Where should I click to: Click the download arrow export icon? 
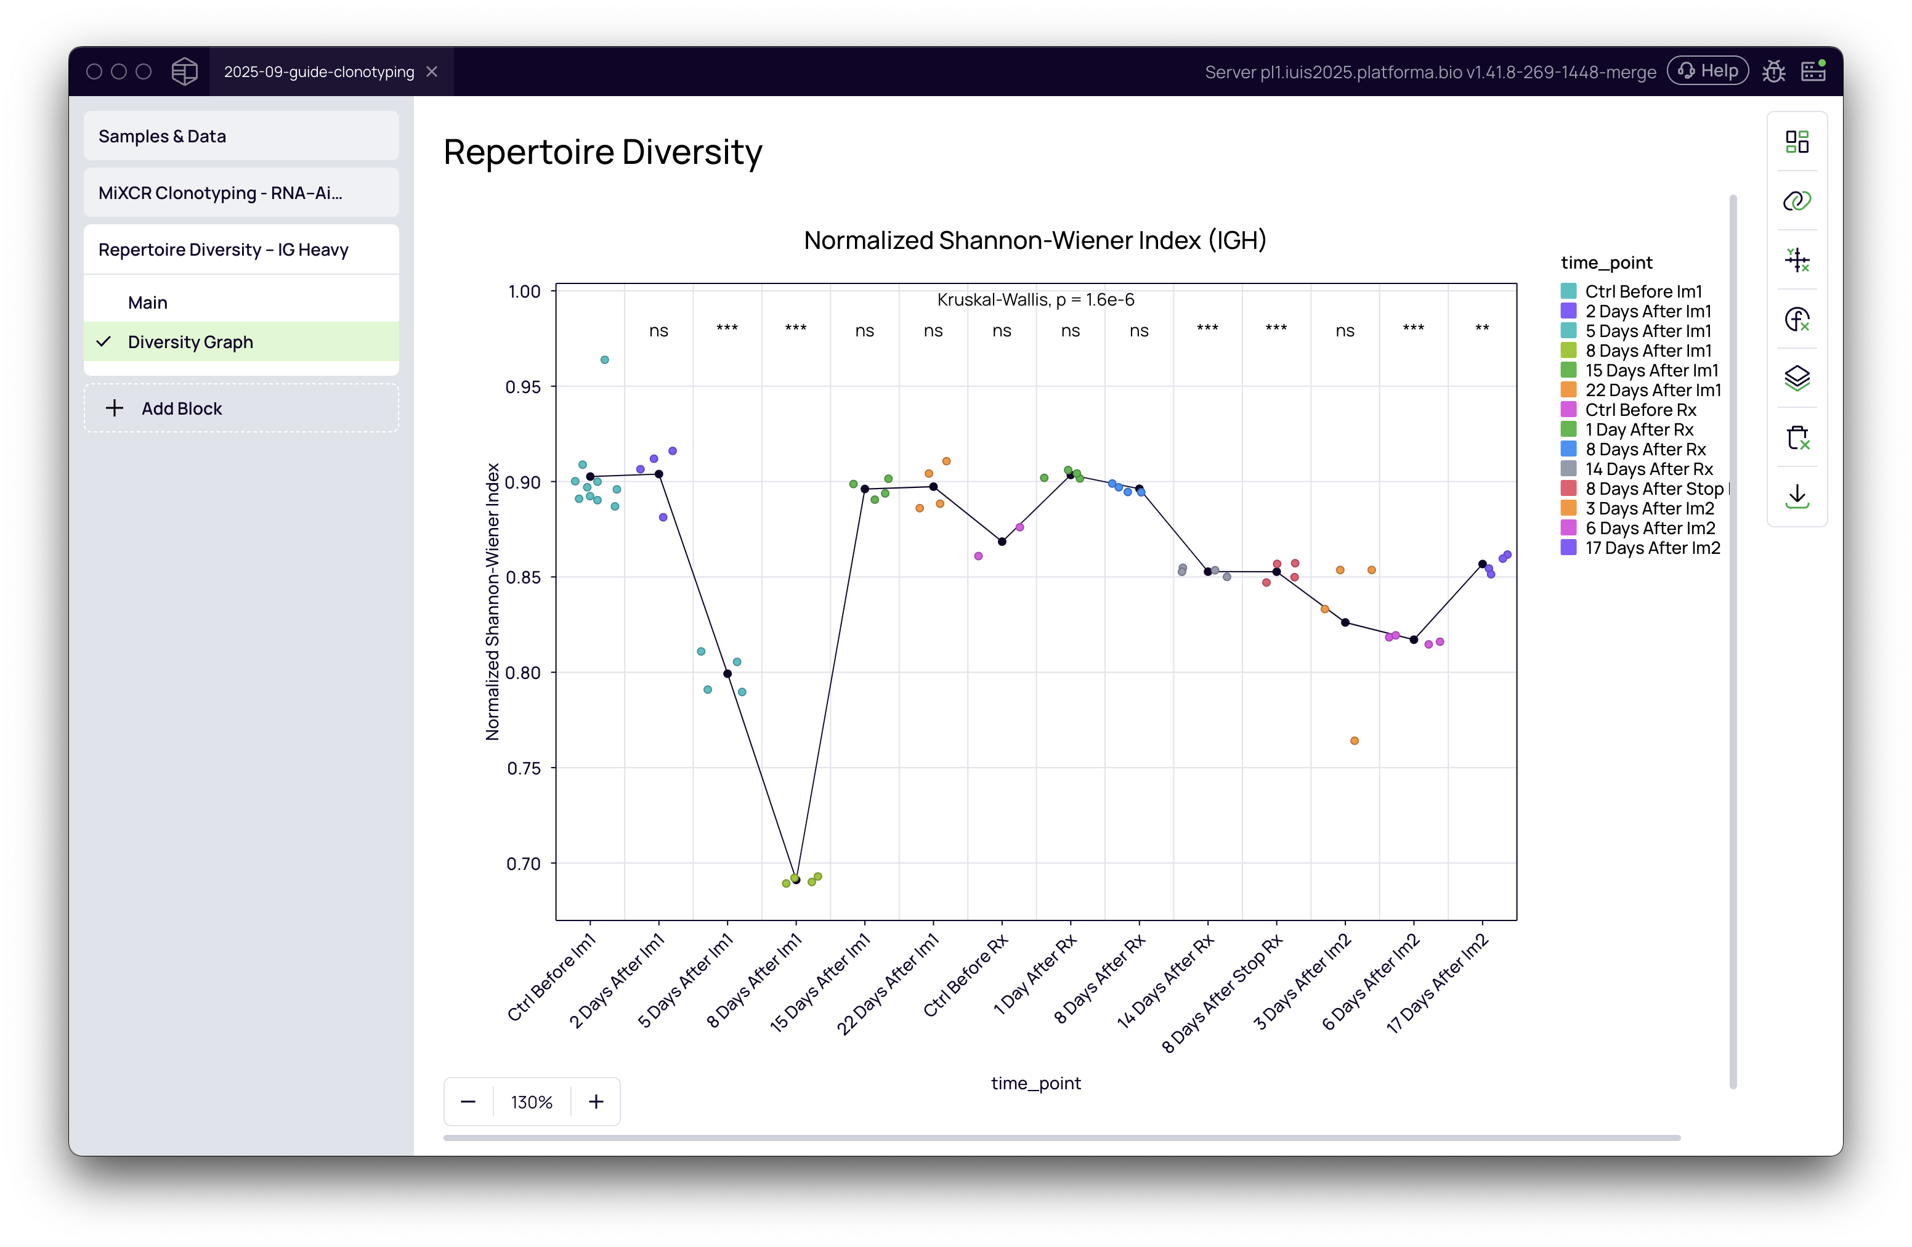click(x=1796, y=496)
